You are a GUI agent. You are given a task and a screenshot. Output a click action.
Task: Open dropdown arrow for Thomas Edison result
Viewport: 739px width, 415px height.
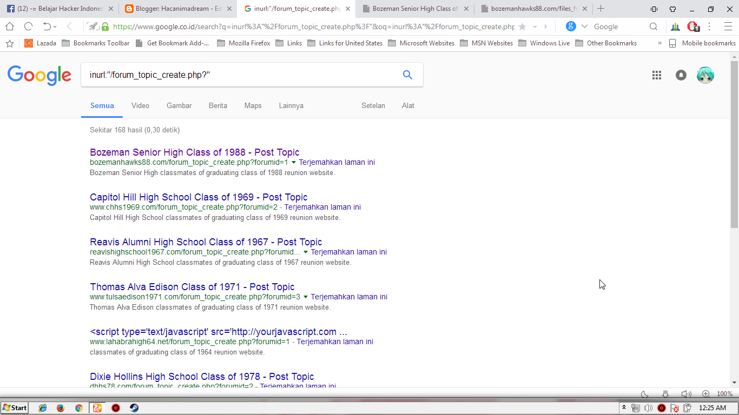point(306,297)
